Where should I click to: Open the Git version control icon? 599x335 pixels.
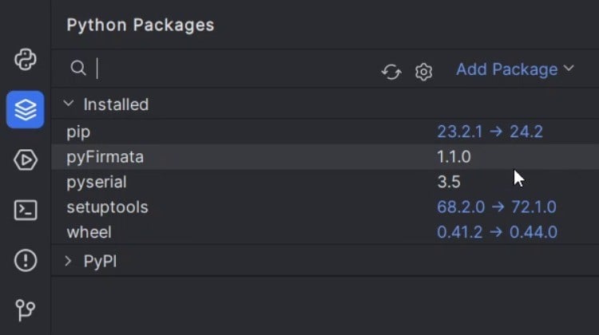point(26,309)
